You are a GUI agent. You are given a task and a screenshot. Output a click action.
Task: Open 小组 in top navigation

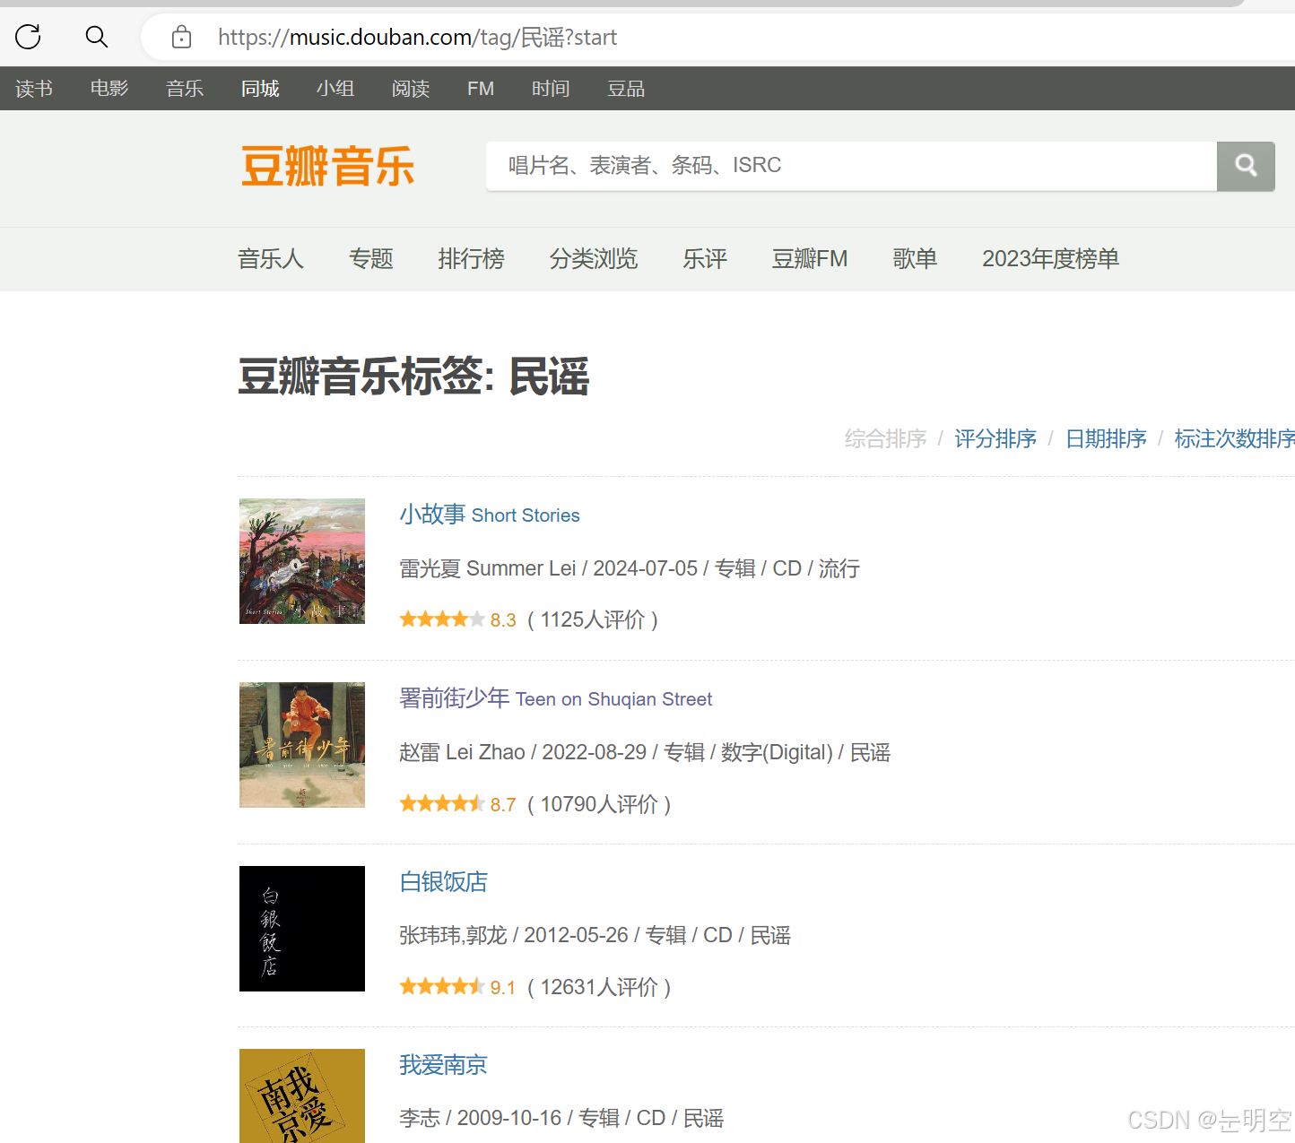[335, 89]
